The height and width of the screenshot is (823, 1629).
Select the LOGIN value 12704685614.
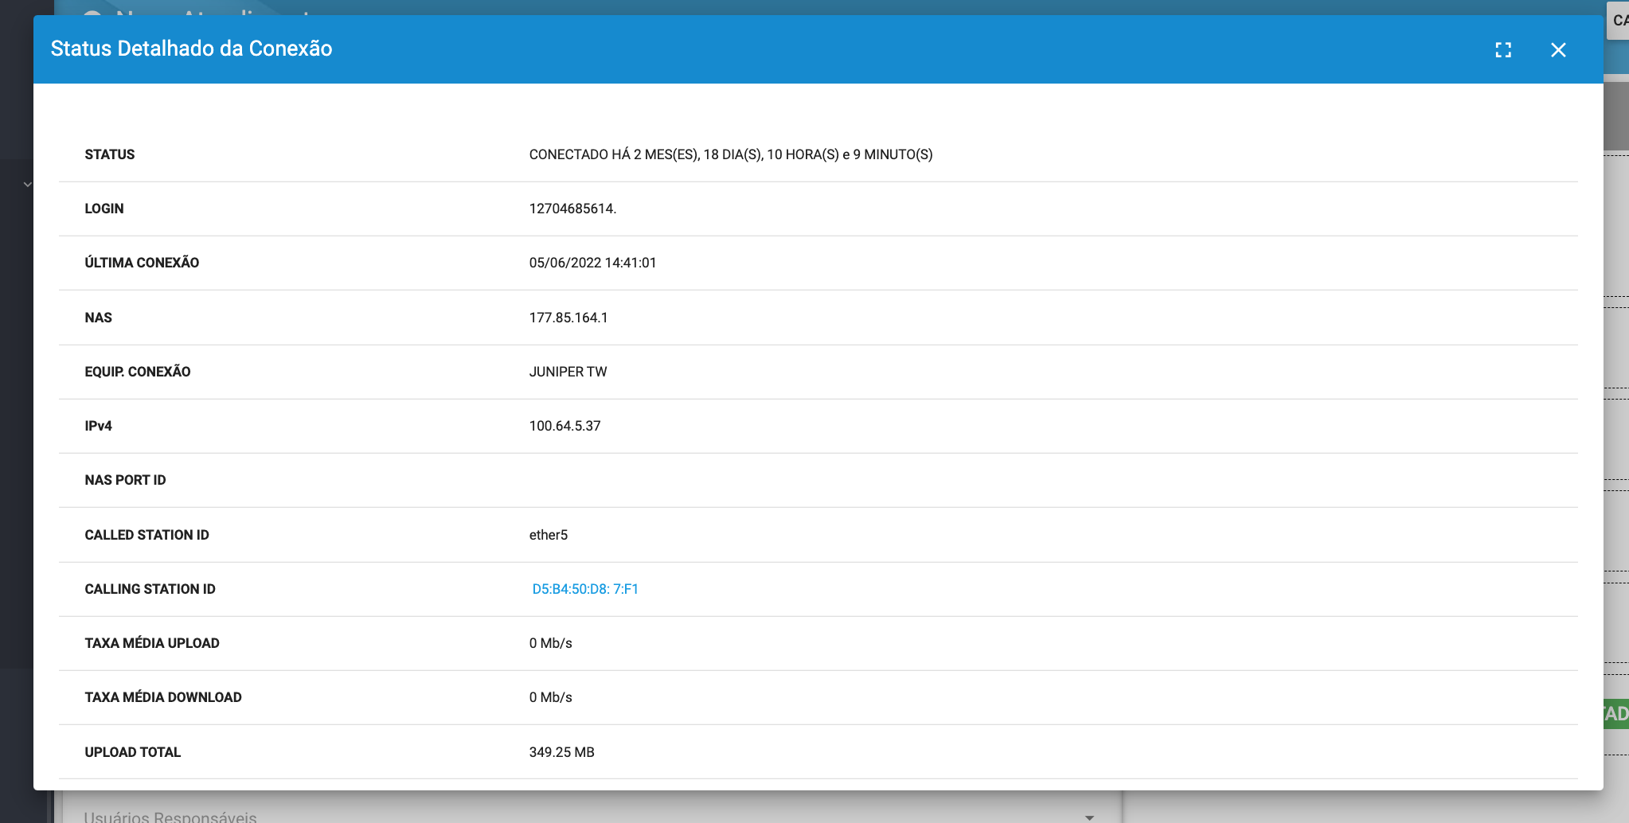click(x=572, y=209)
